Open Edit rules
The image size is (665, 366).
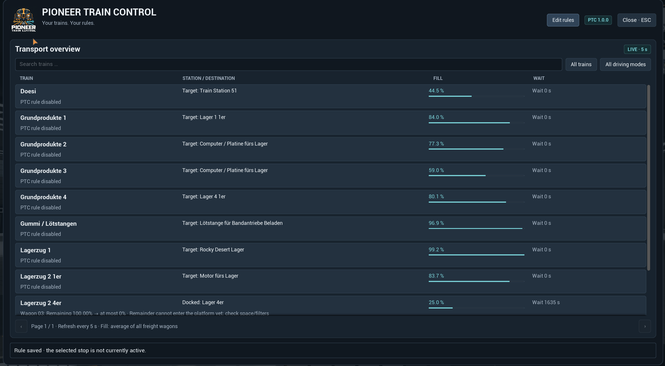tap(563, 20)
